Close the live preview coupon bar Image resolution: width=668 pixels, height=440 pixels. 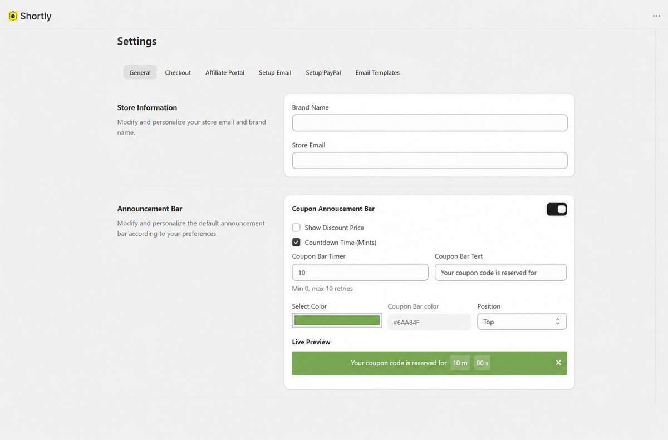(x=558, y=363)
